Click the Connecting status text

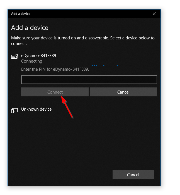tap(32, 61)
